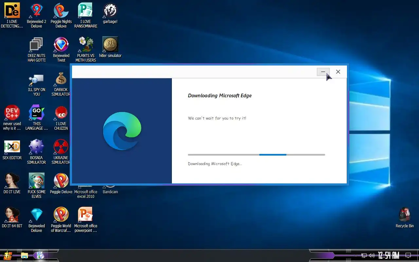The image size is (419, 262).
Task: Open File Explorer from the taskbar
Action: click(x=24, y=255)
